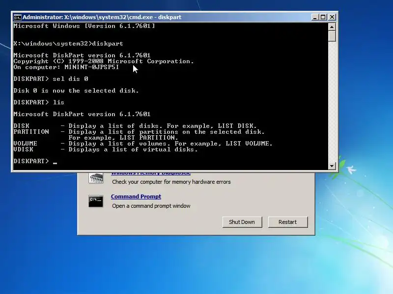Close the diskpart command window
Screen dimensions: 393x294
click(x=332, y=17)
